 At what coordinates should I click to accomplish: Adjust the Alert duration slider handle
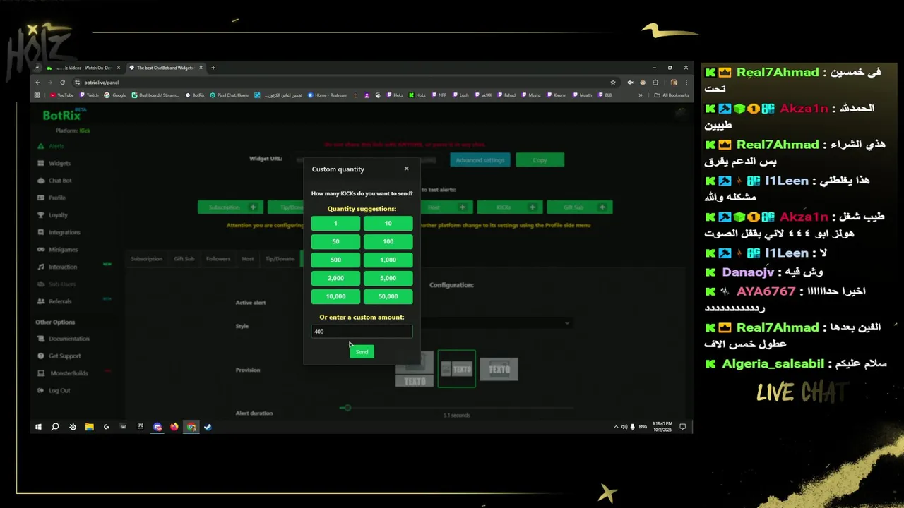point(346,408)
